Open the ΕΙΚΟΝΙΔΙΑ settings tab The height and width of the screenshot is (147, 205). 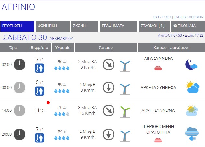[188, 26]
